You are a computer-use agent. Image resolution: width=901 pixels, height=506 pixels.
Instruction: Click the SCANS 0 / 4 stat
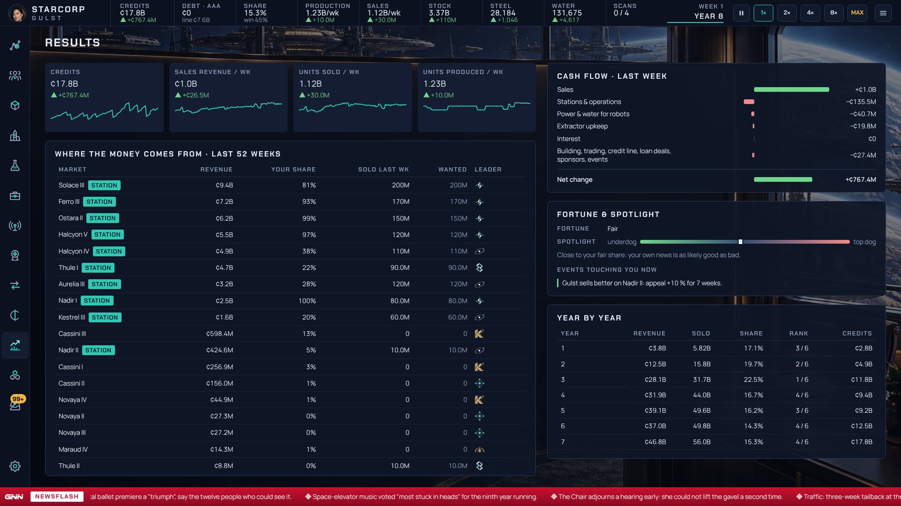pos(625,10)
